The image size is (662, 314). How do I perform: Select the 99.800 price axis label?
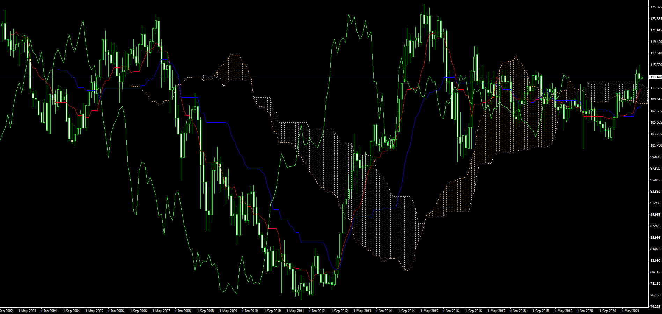[x=655, y=157]
